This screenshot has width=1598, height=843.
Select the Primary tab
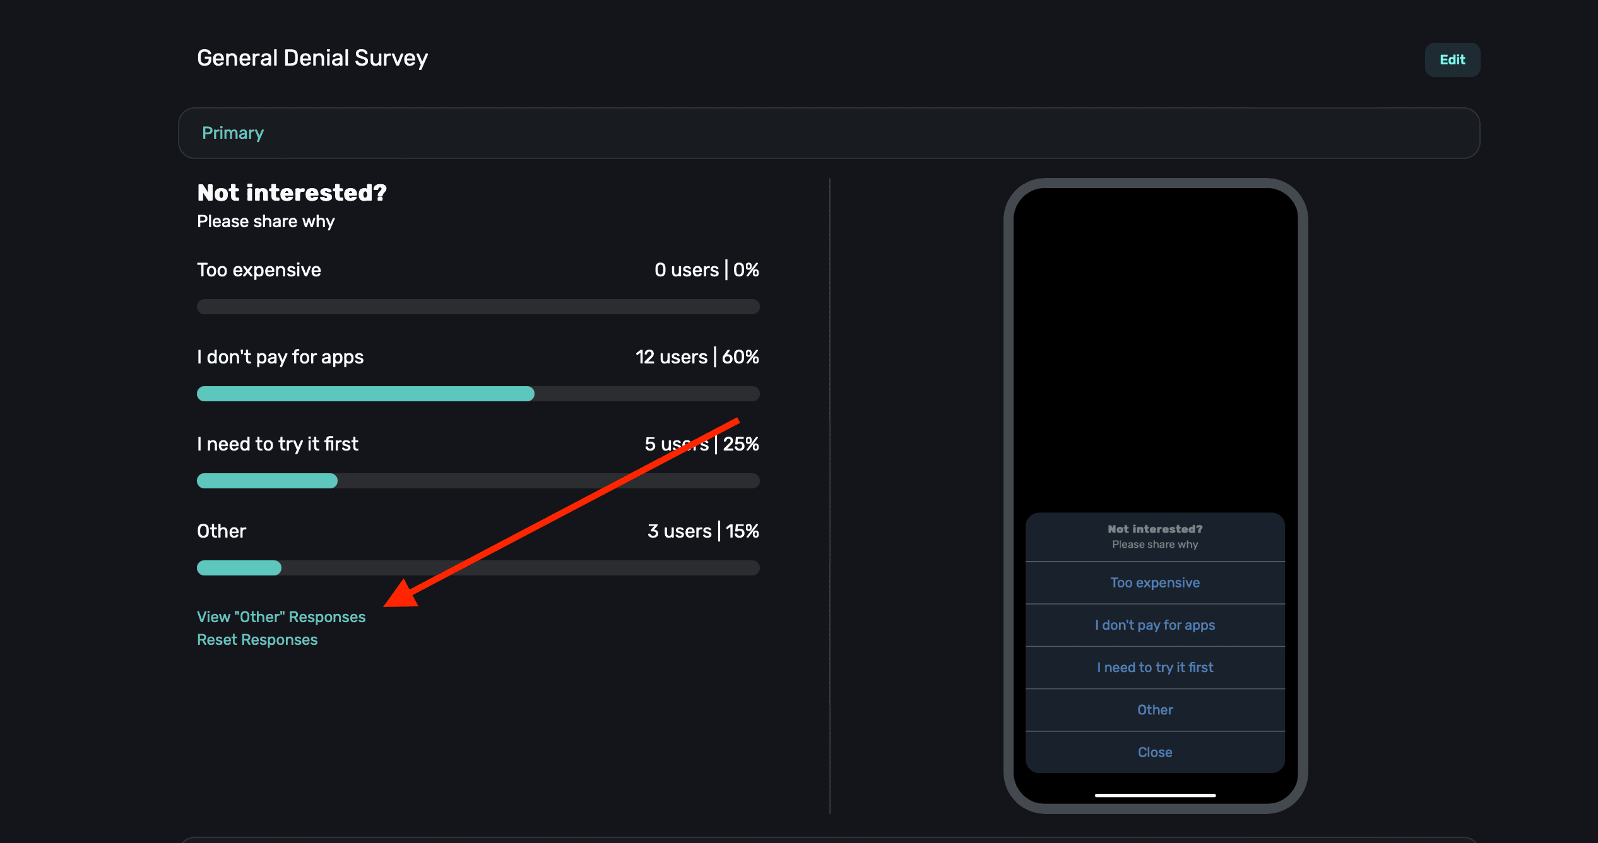233,133
